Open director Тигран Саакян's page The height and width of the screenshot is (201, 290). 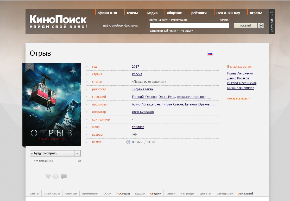[142, 89]
